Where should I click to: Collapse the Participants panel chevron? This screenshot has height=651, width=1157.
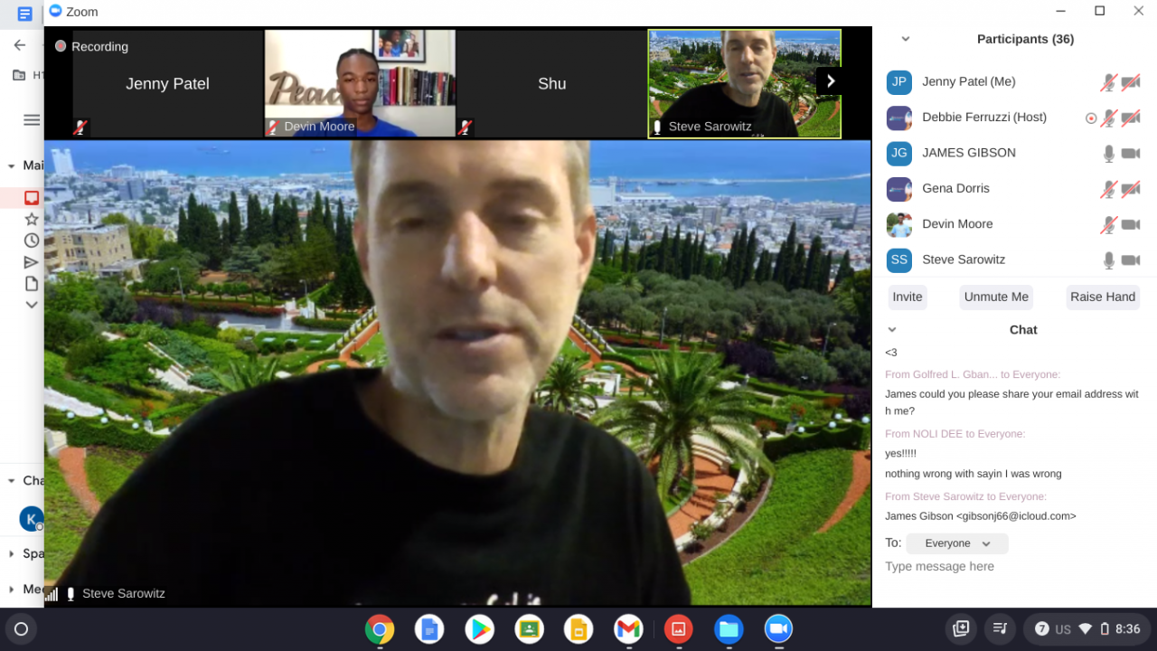906,39
